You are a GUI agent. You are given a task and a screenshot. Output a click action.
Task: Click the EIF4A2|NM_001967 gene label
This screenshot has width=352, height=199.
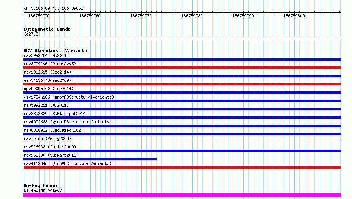coord(43,190)
